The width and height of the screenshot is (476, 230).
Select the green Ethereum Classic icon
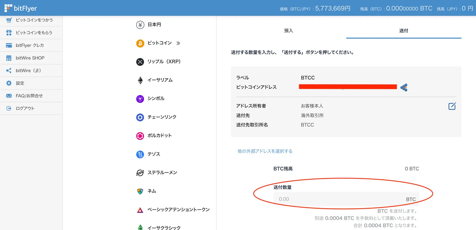[x=140, y=227]
